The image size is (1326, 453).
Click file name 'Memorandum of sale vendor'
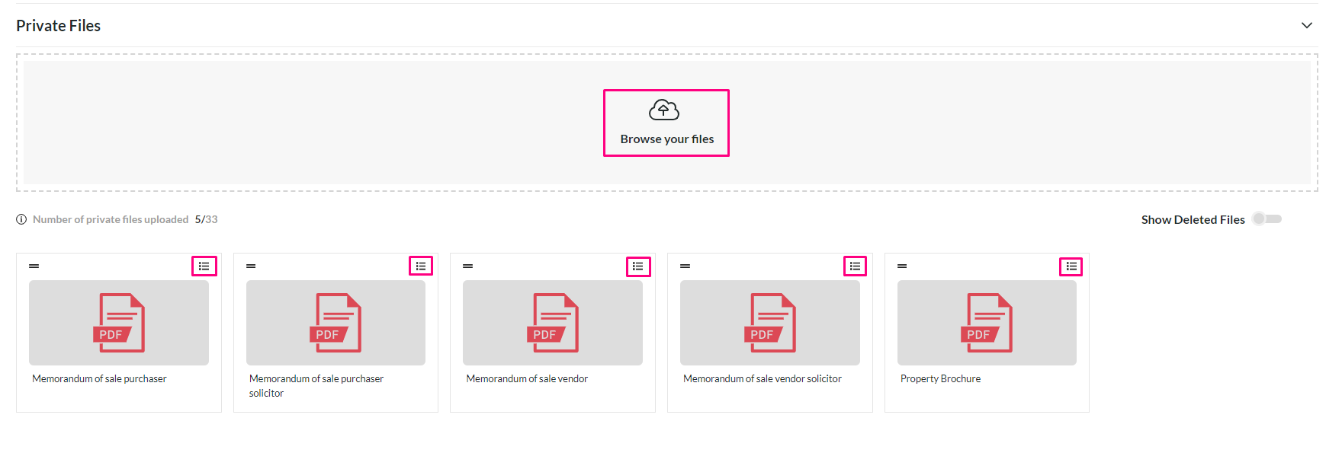click(527, 378)
